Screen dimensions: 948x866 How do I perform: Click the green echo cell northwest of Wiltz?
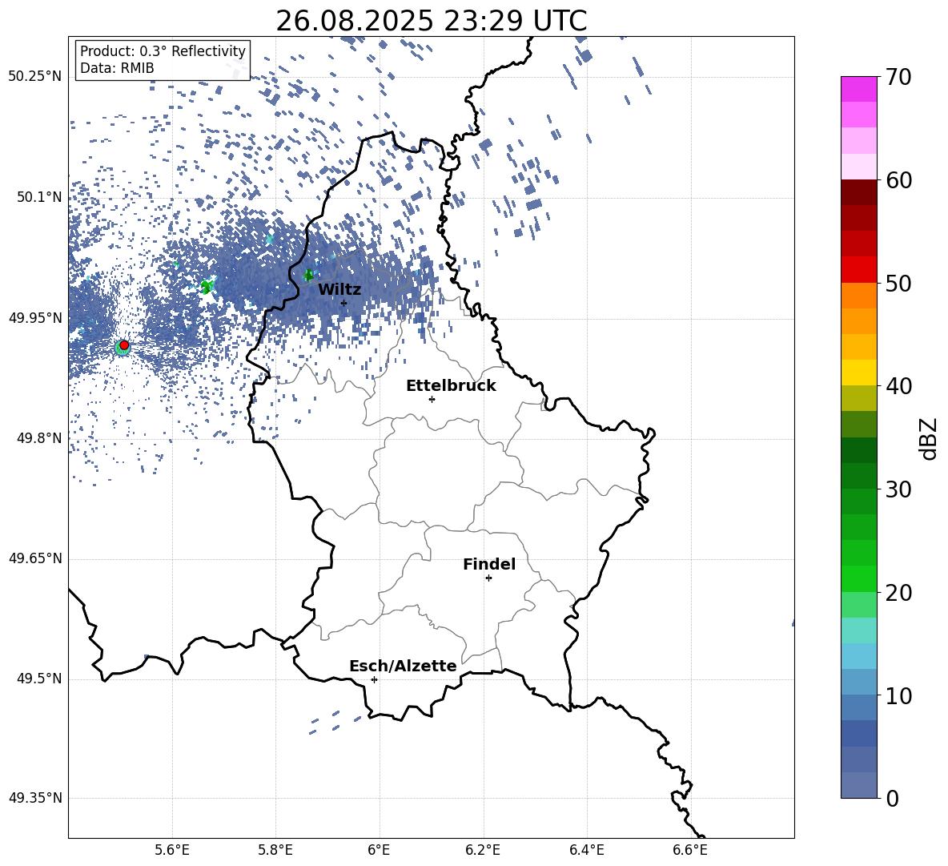tap(309, 275)
